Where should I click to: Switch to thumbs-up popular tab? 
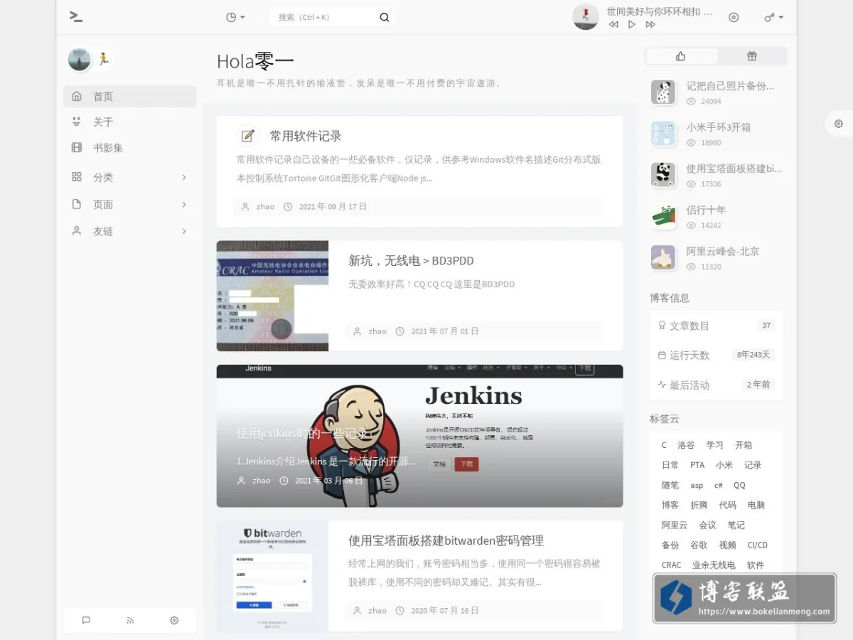point(681,56)
